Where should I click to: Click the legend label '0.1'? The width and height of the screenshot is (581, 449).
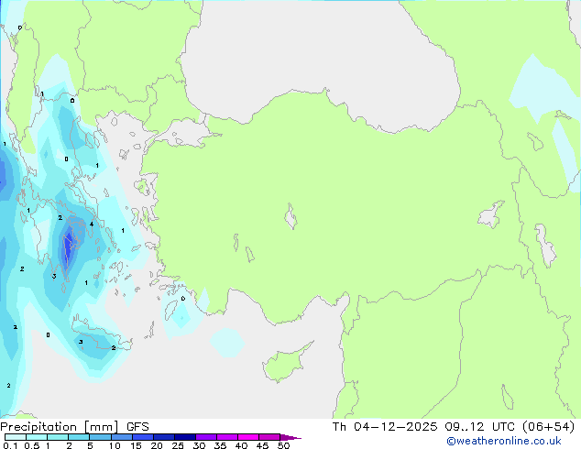point(10,445)
